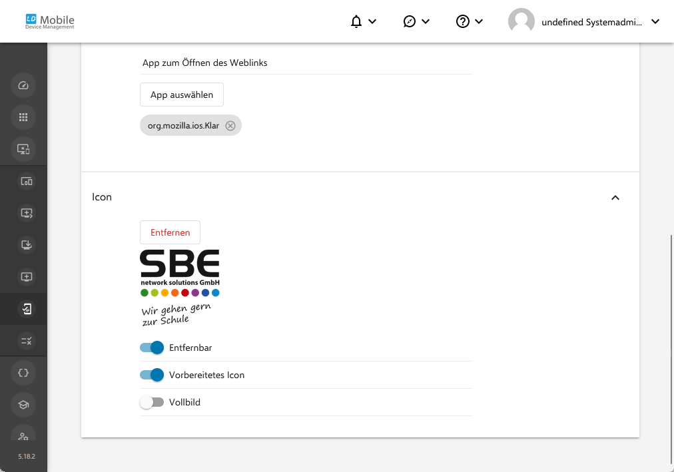The height and width of the screenshot is (472, 674).
Task: Toggle the Entfernbar switch
Action: 152,348
